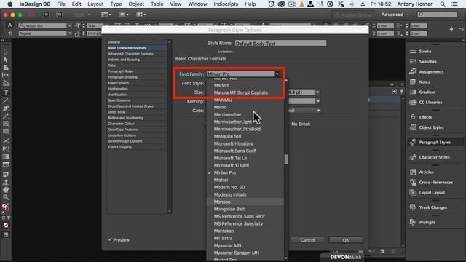
Task: Select the Scissors tool
Action: [6, 141]
